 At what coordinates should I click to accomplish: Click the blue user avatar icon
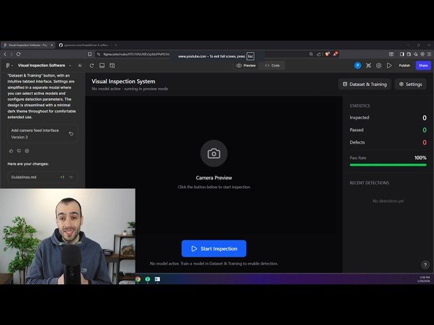pos(358,66)
